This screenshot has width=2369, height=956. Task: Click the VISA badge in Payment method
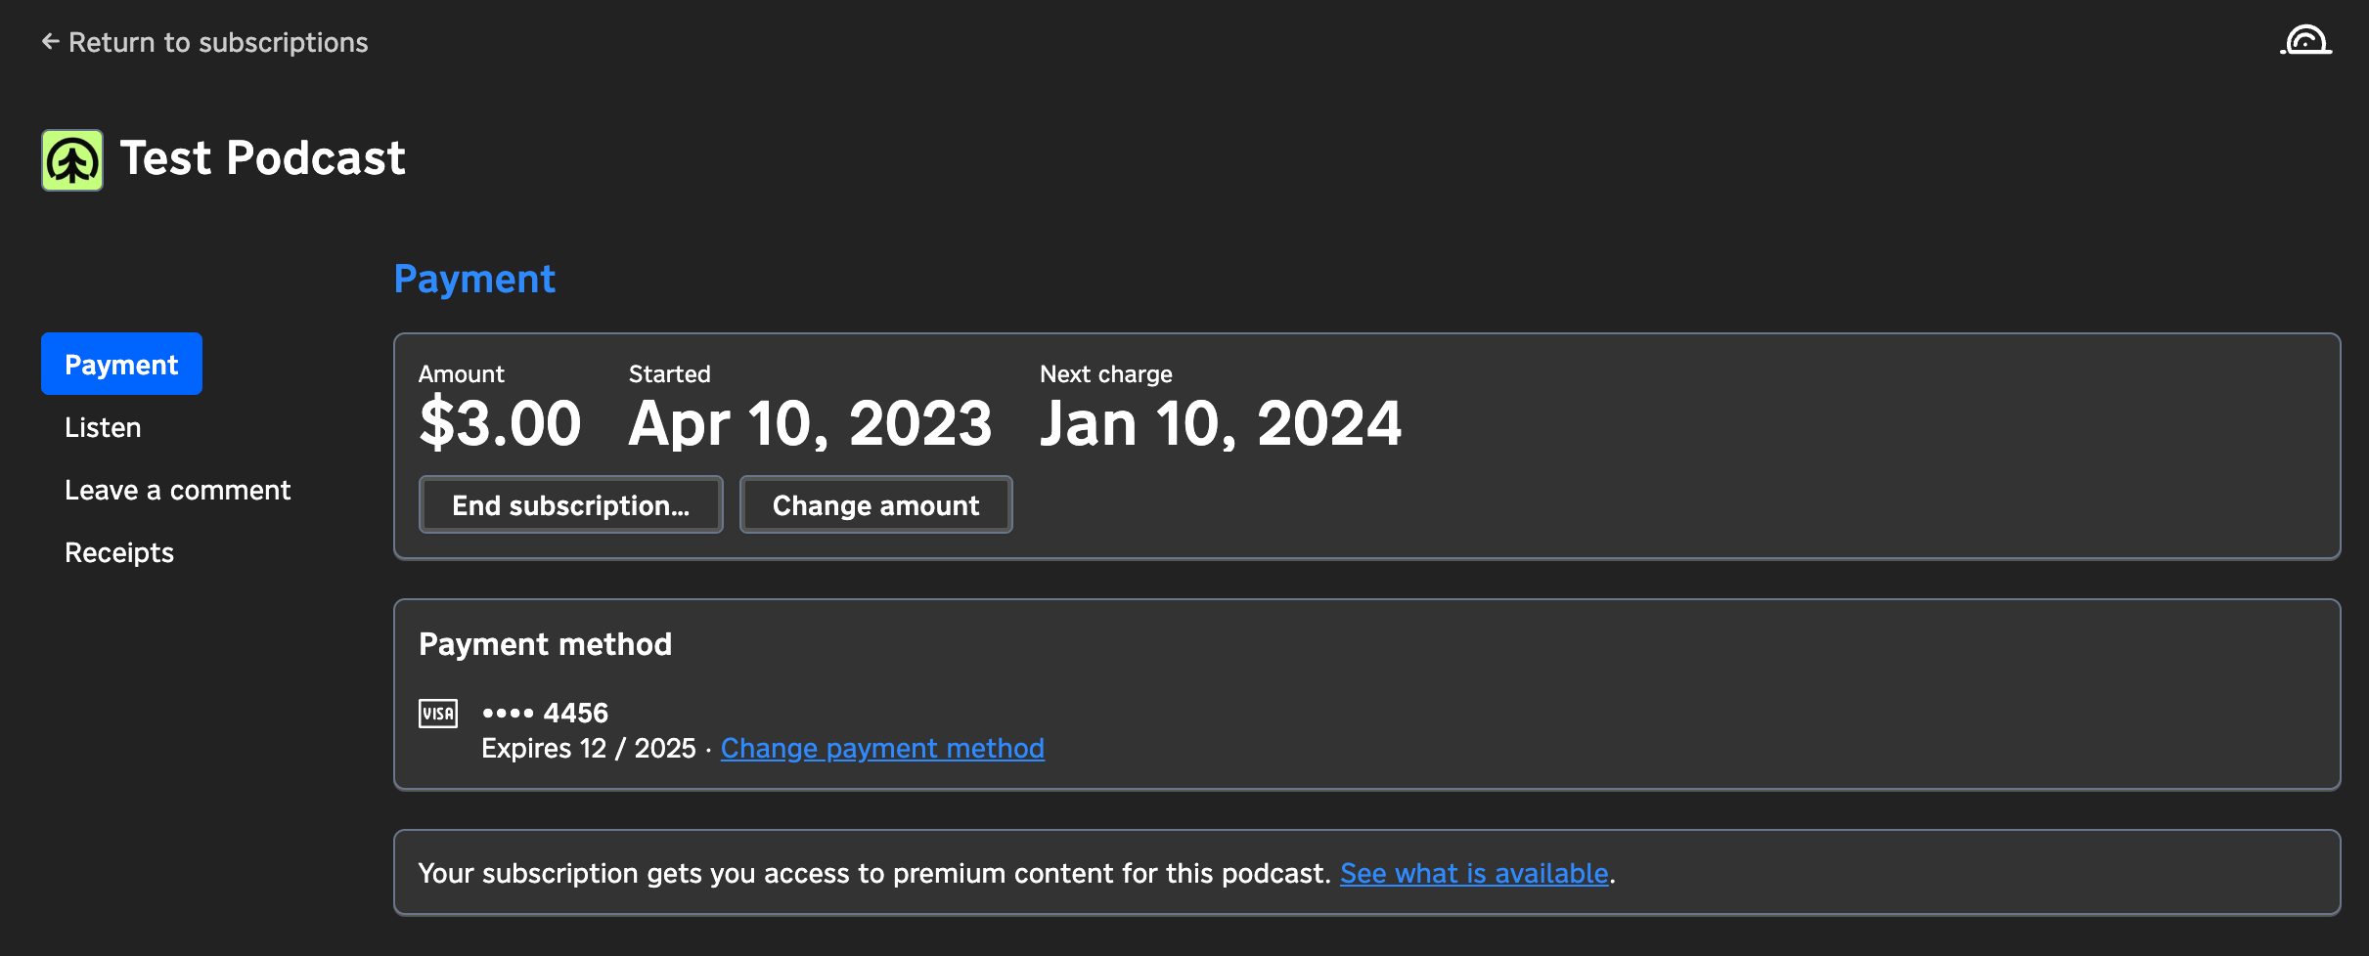click(x=439, y=713)
